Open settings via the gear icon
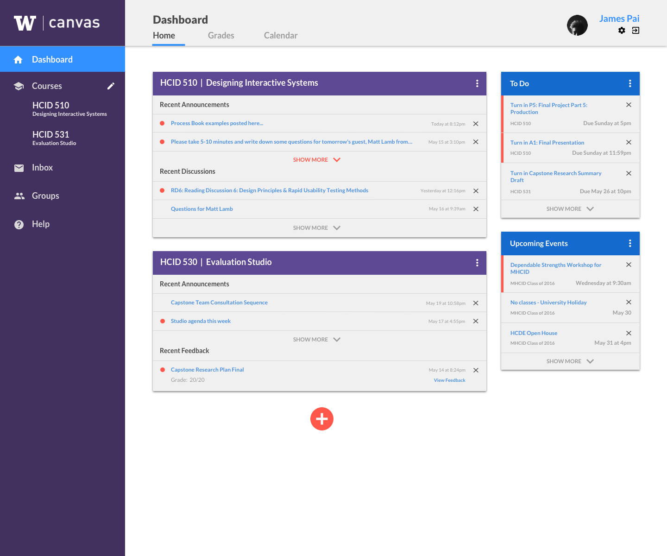This screenshot has width=667, height=556. tap(622, 30)
